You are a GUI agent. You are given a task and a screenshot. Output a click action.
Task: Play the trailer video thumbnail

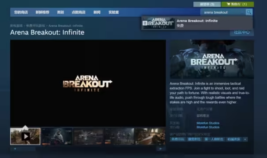tap(25, 136)
